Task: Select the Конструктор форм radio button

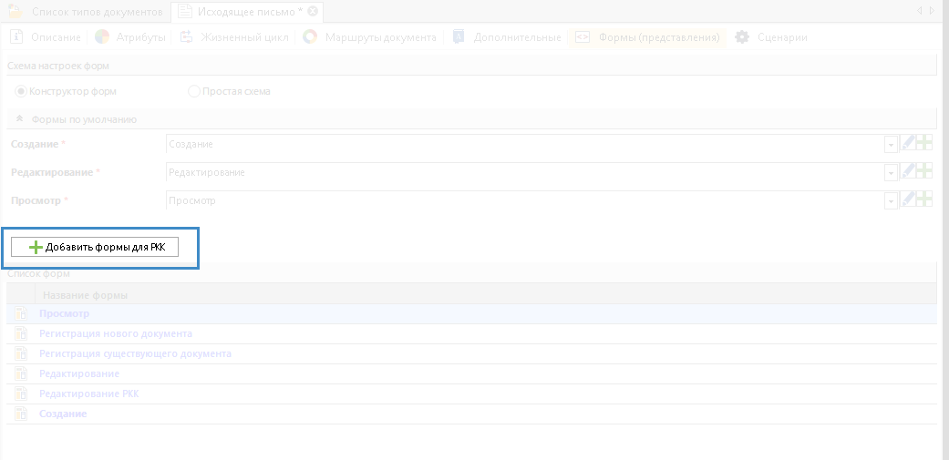Action: [x=21, y=91]
